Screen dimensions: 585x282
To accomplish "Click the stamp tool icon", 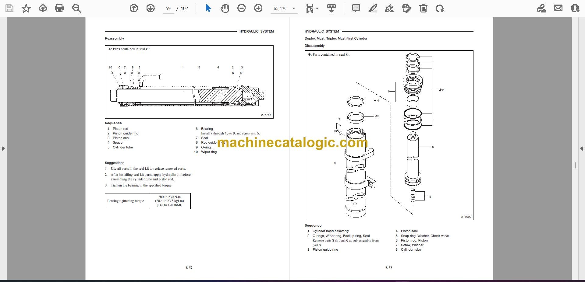I will point(406,8).
